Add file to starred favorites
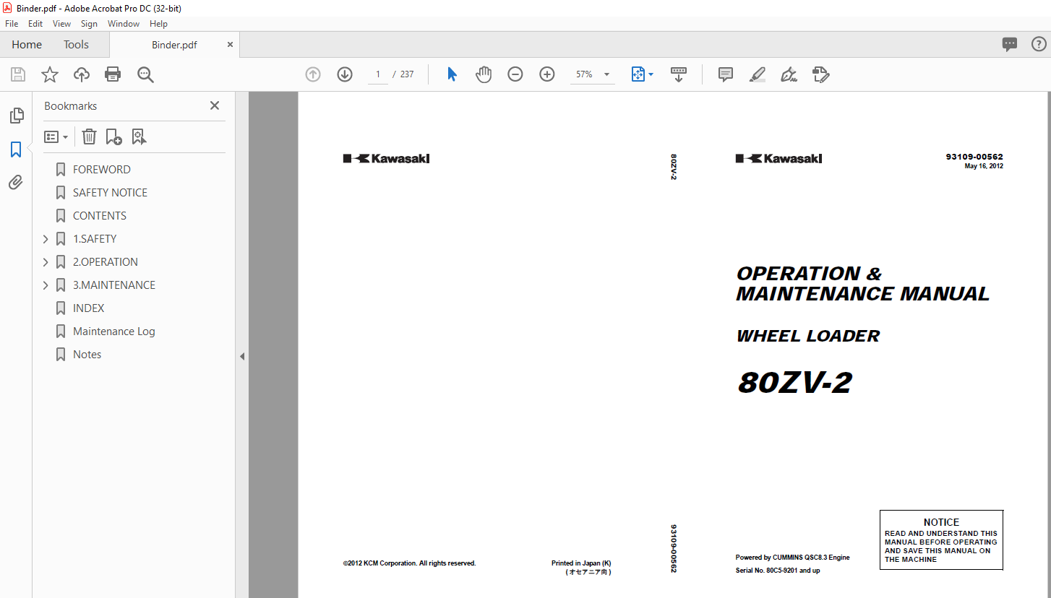The width and height of the screenshot is (1051, 598). click(x=50, y=74)
